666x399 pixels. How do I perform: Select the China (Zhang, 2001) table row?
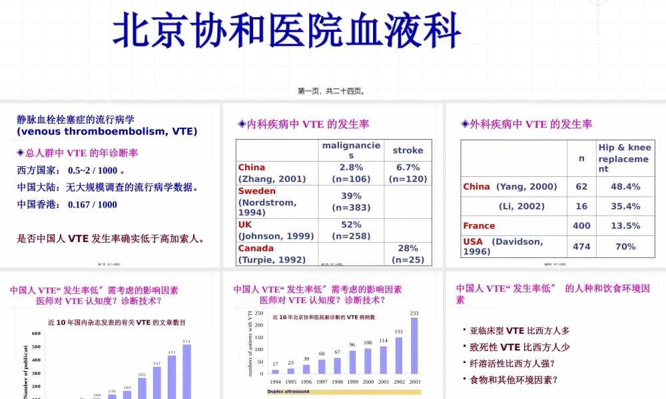pyautogui.click(x=272, y=173)
